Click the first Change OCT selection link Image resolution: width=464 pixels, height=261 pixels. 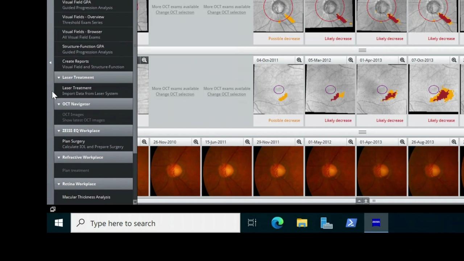(175, 12)
